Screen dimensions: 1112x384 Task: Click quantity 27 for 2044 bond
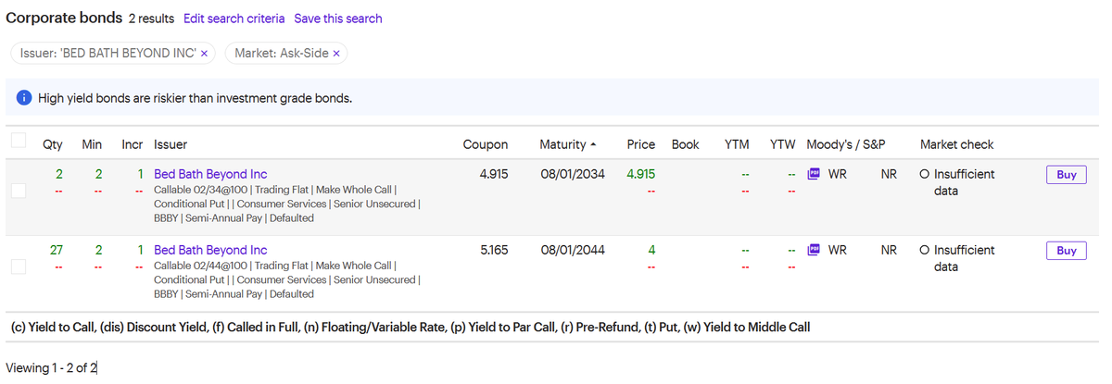[56, 250]
